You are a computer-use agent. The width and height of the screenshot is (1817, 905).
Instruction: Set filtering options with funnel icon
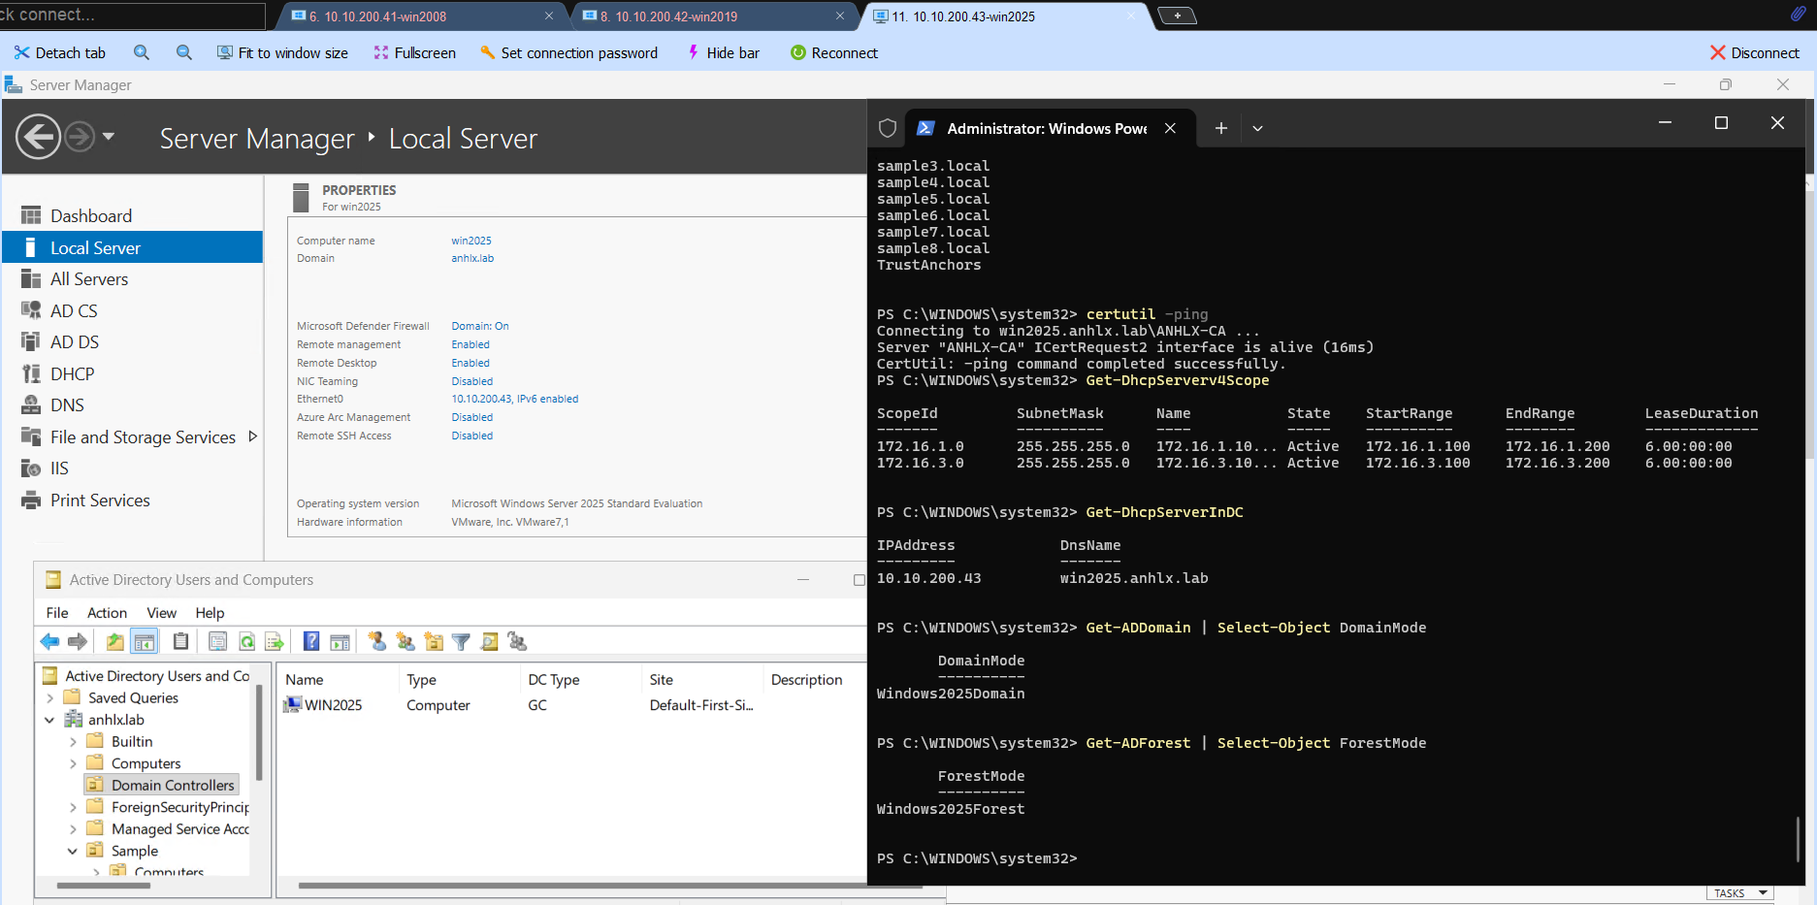point(462,641)
